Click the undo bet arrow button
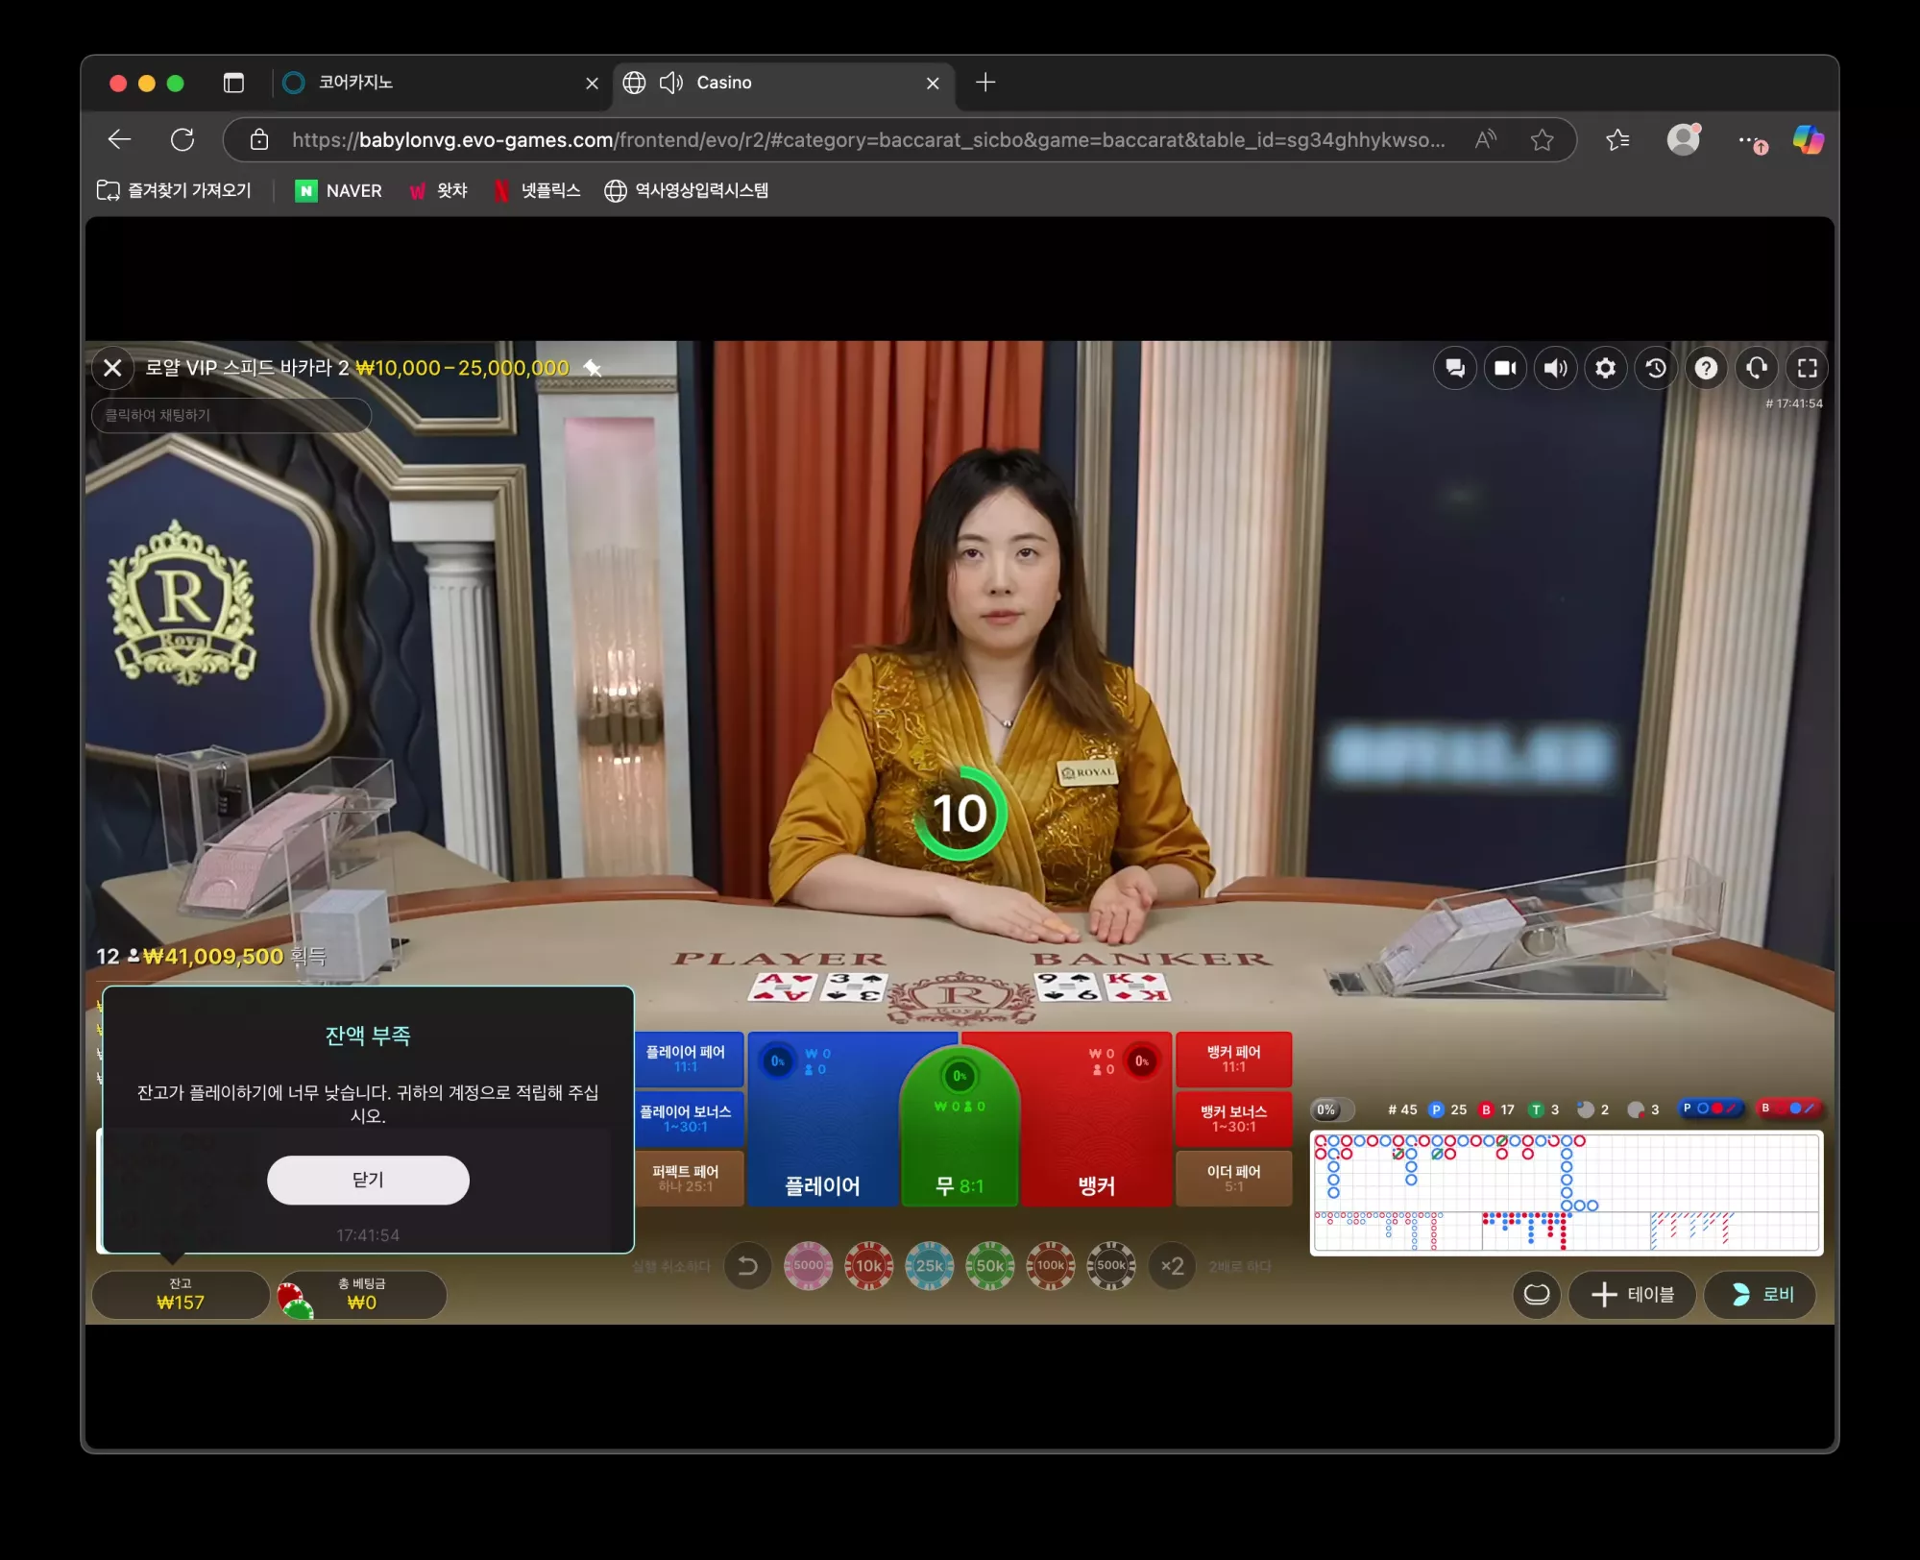The image size is (1920, 1560). coord(747,1266)
